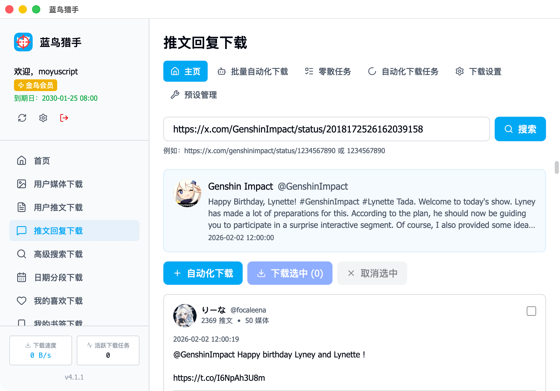Click the 自动化下载 button

(203, 273)
